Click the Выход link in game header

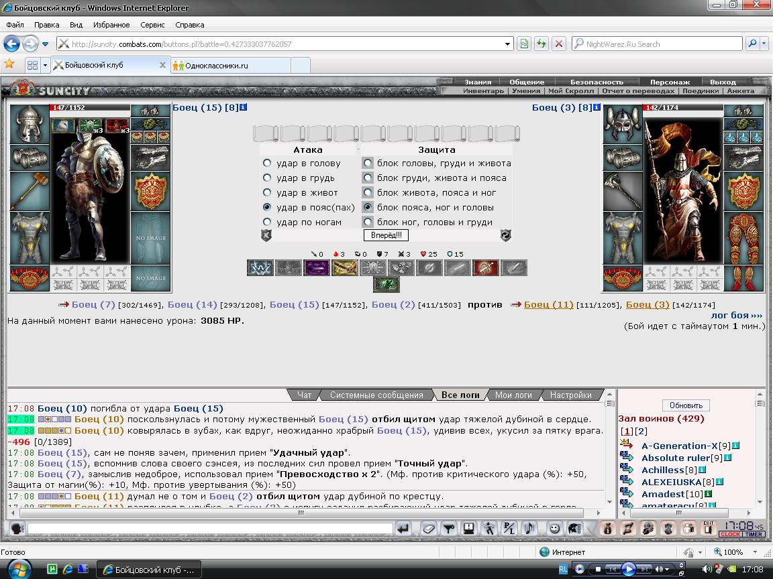(x=723, y=82)
